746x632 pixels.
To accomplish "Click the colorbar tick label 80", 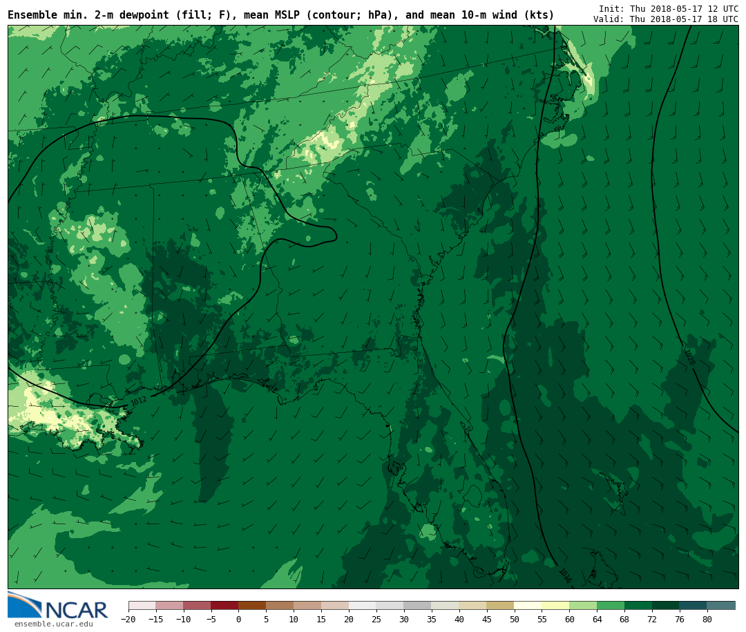I will pyautogui.click(x=707, y=619).
